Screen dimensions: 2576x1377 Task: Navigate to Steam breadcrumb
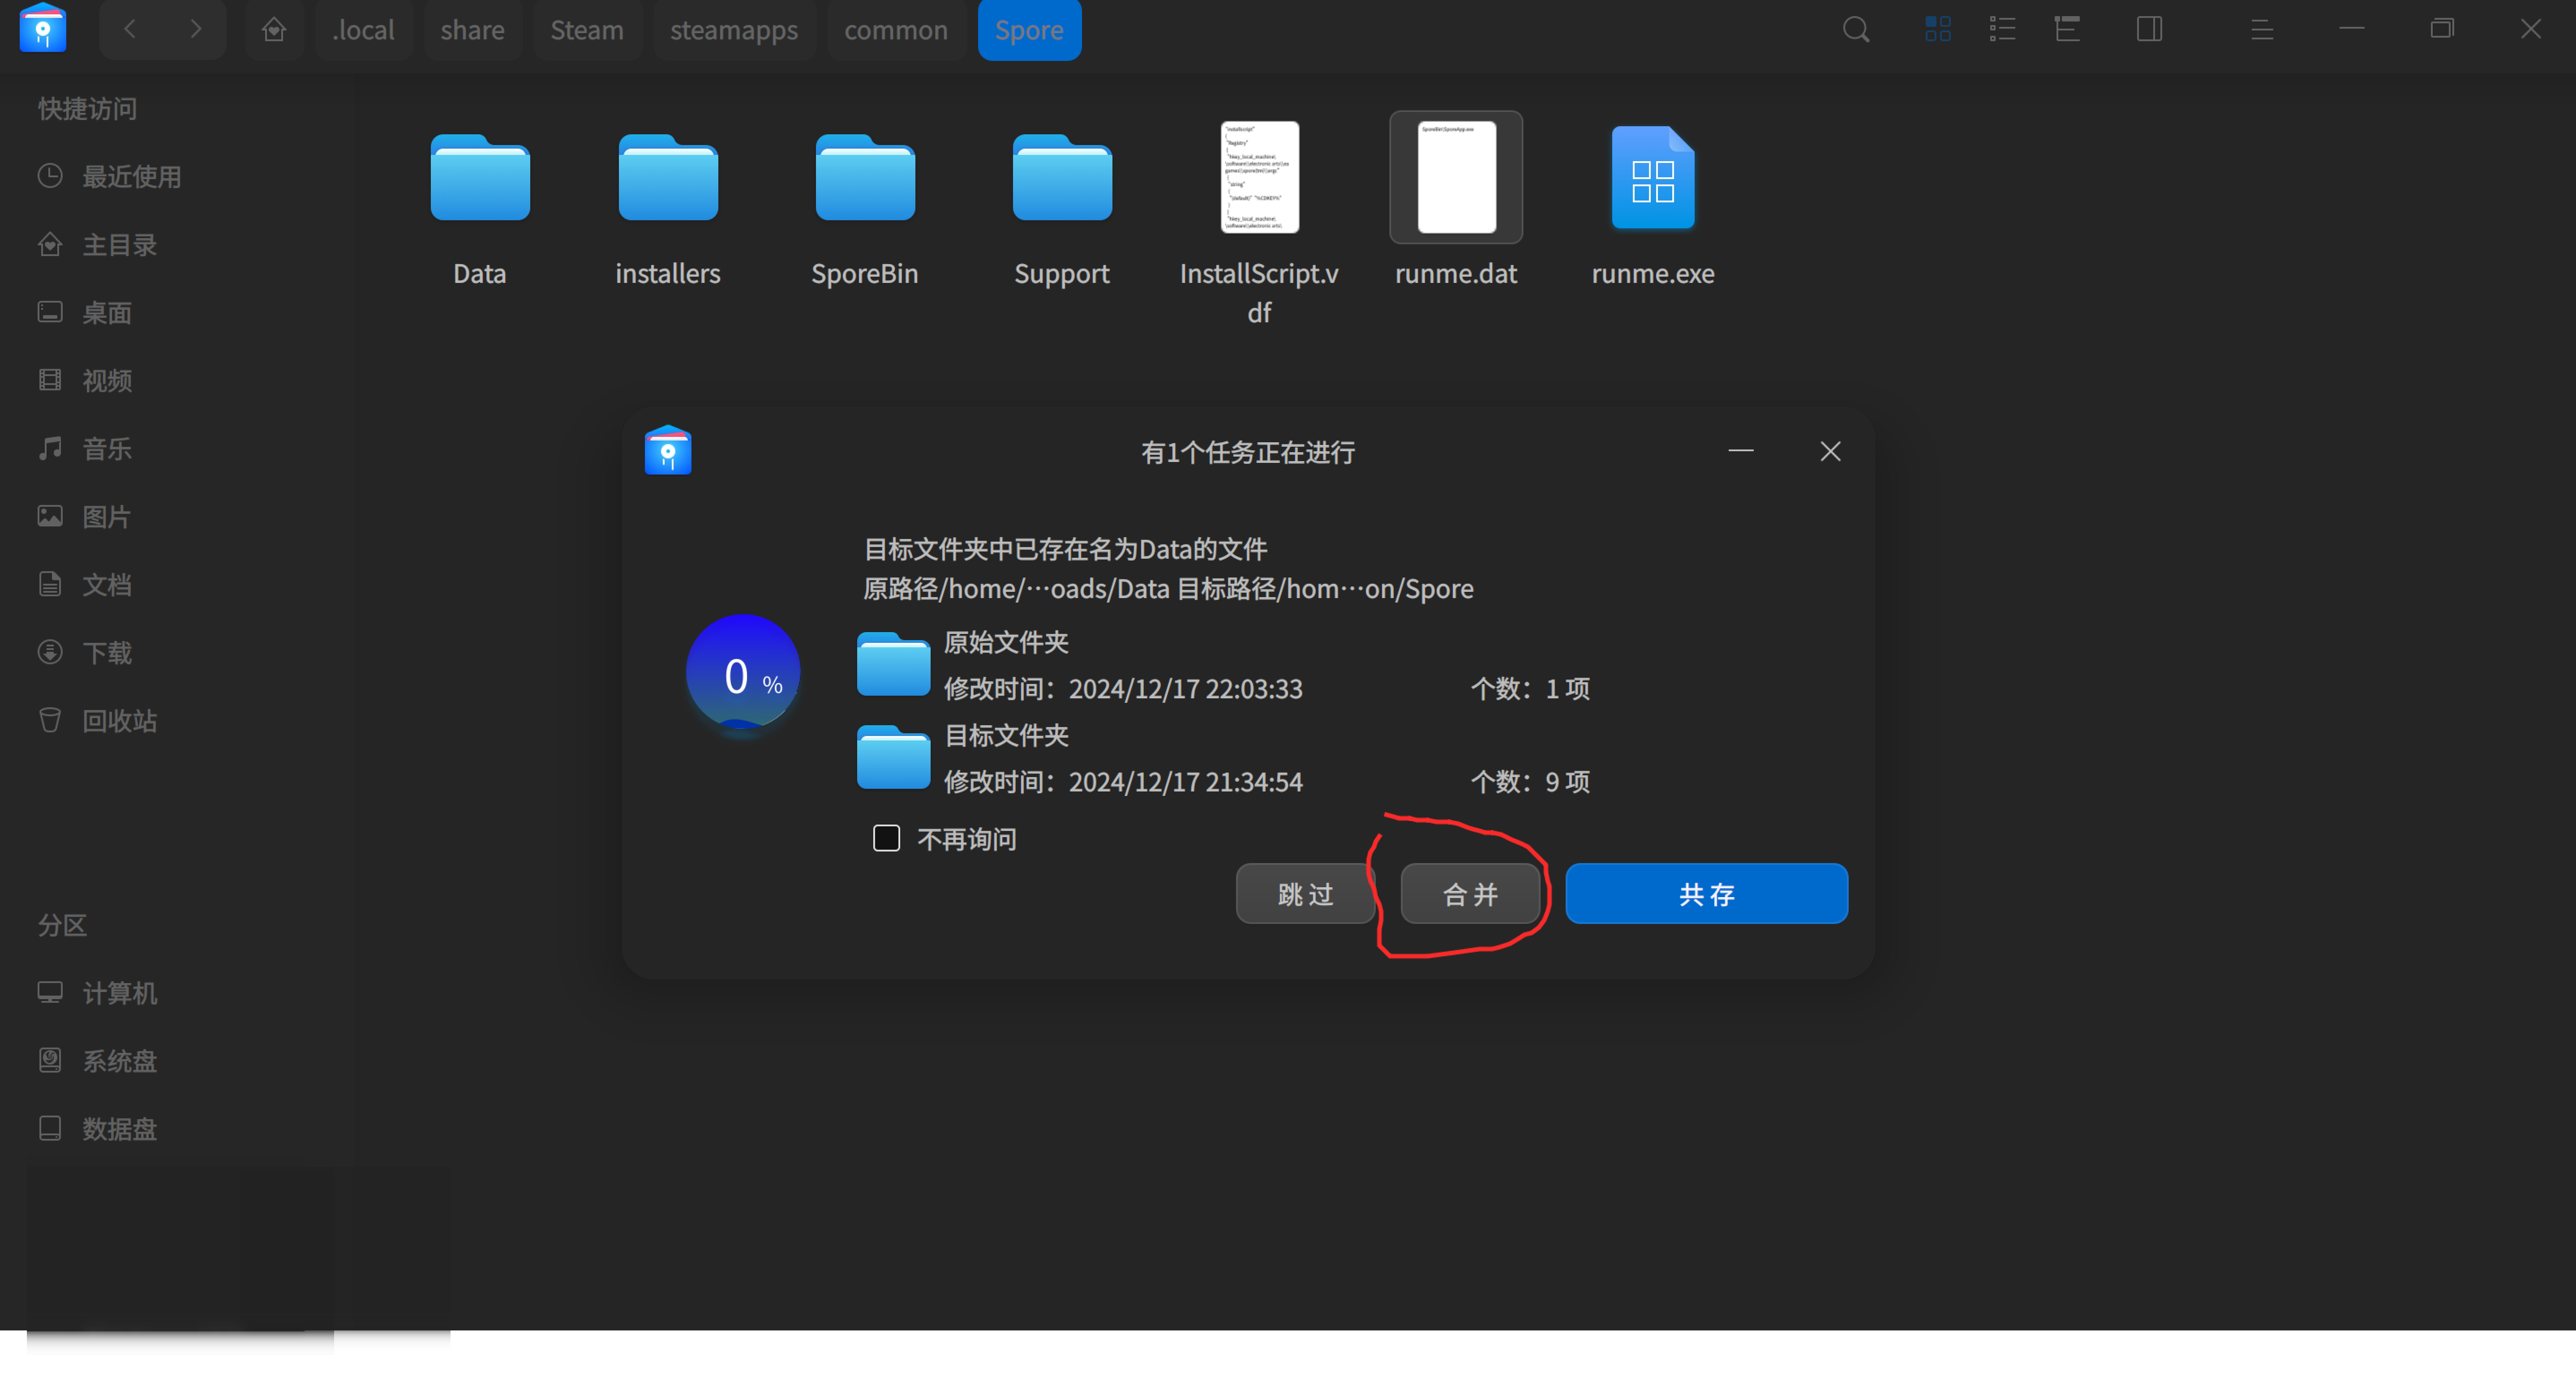coord(587,30)
